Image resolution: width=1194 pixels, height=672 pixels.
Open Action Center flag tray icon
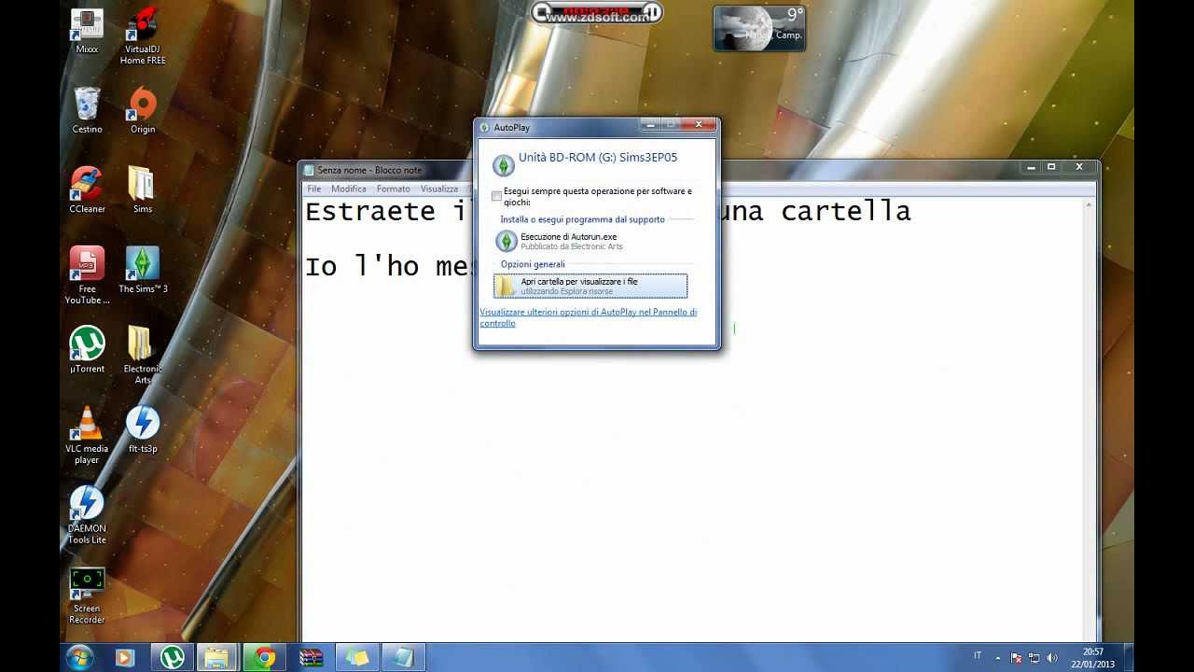coord(1017,658)
